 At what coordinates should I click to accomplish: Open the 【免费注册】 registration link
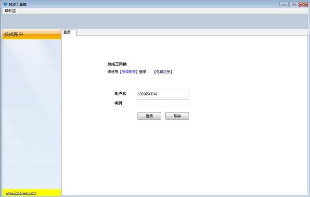[x=163, y=72]
